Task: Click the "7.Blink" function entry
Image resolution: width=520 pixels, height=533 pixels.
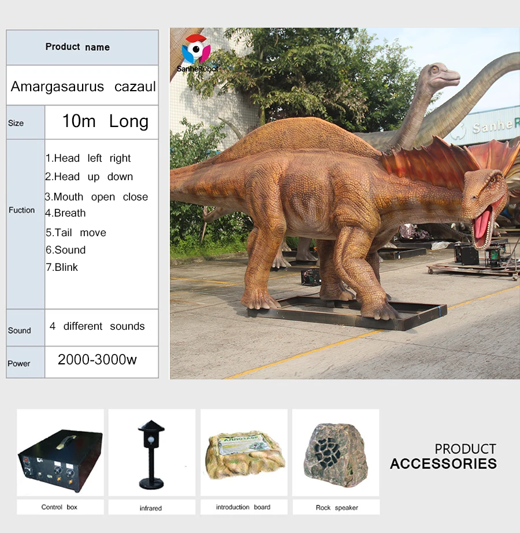Action: [x=62, y=267]
